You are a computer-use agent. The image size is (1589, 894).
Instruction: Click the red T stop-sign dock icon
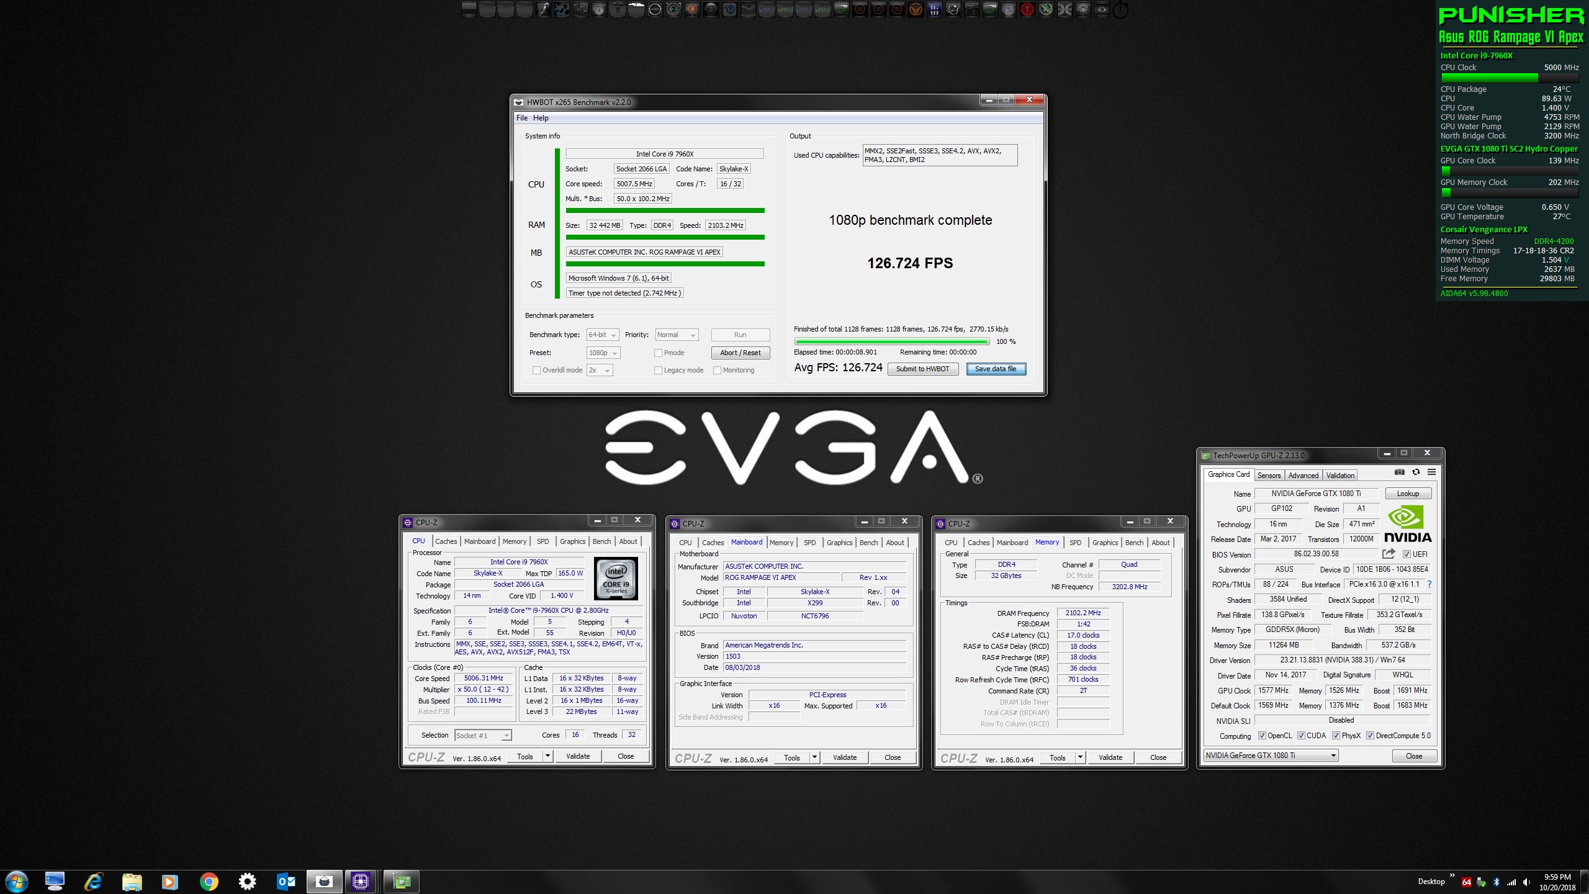(1027, 9)
